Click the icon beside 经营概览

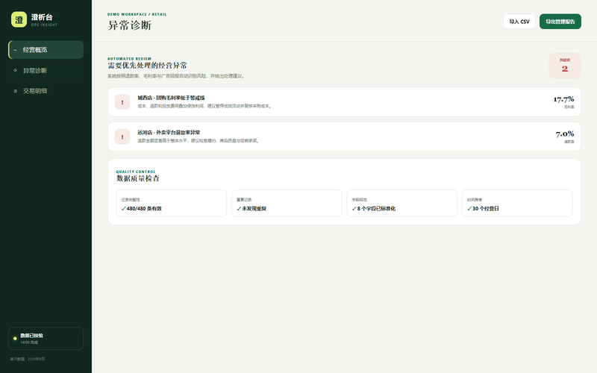click(15, 50)
